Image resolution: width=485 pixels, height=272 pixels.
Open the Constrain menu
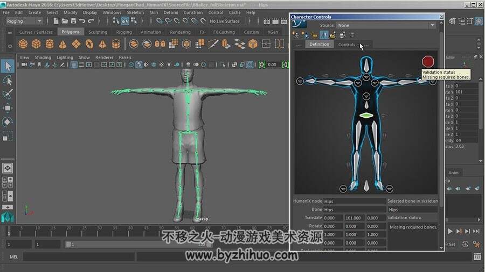tap(193, 13)
